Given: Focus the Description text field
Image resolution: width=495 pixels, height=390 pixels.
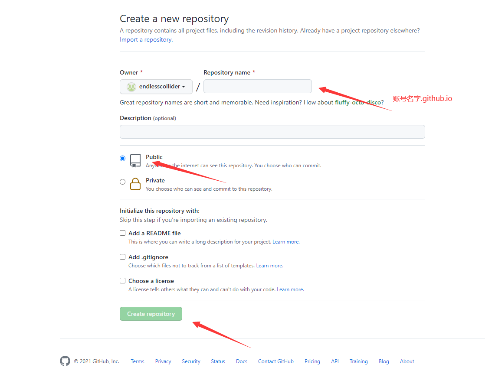Looking at the screenshot, I should (272, 132).
